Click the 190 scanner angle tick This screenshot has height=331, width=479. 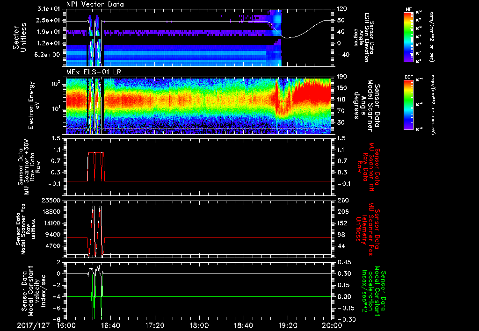(342, 77)
